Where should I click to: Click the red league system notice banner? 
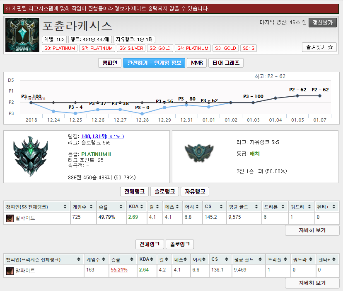(x=171, y=9)
